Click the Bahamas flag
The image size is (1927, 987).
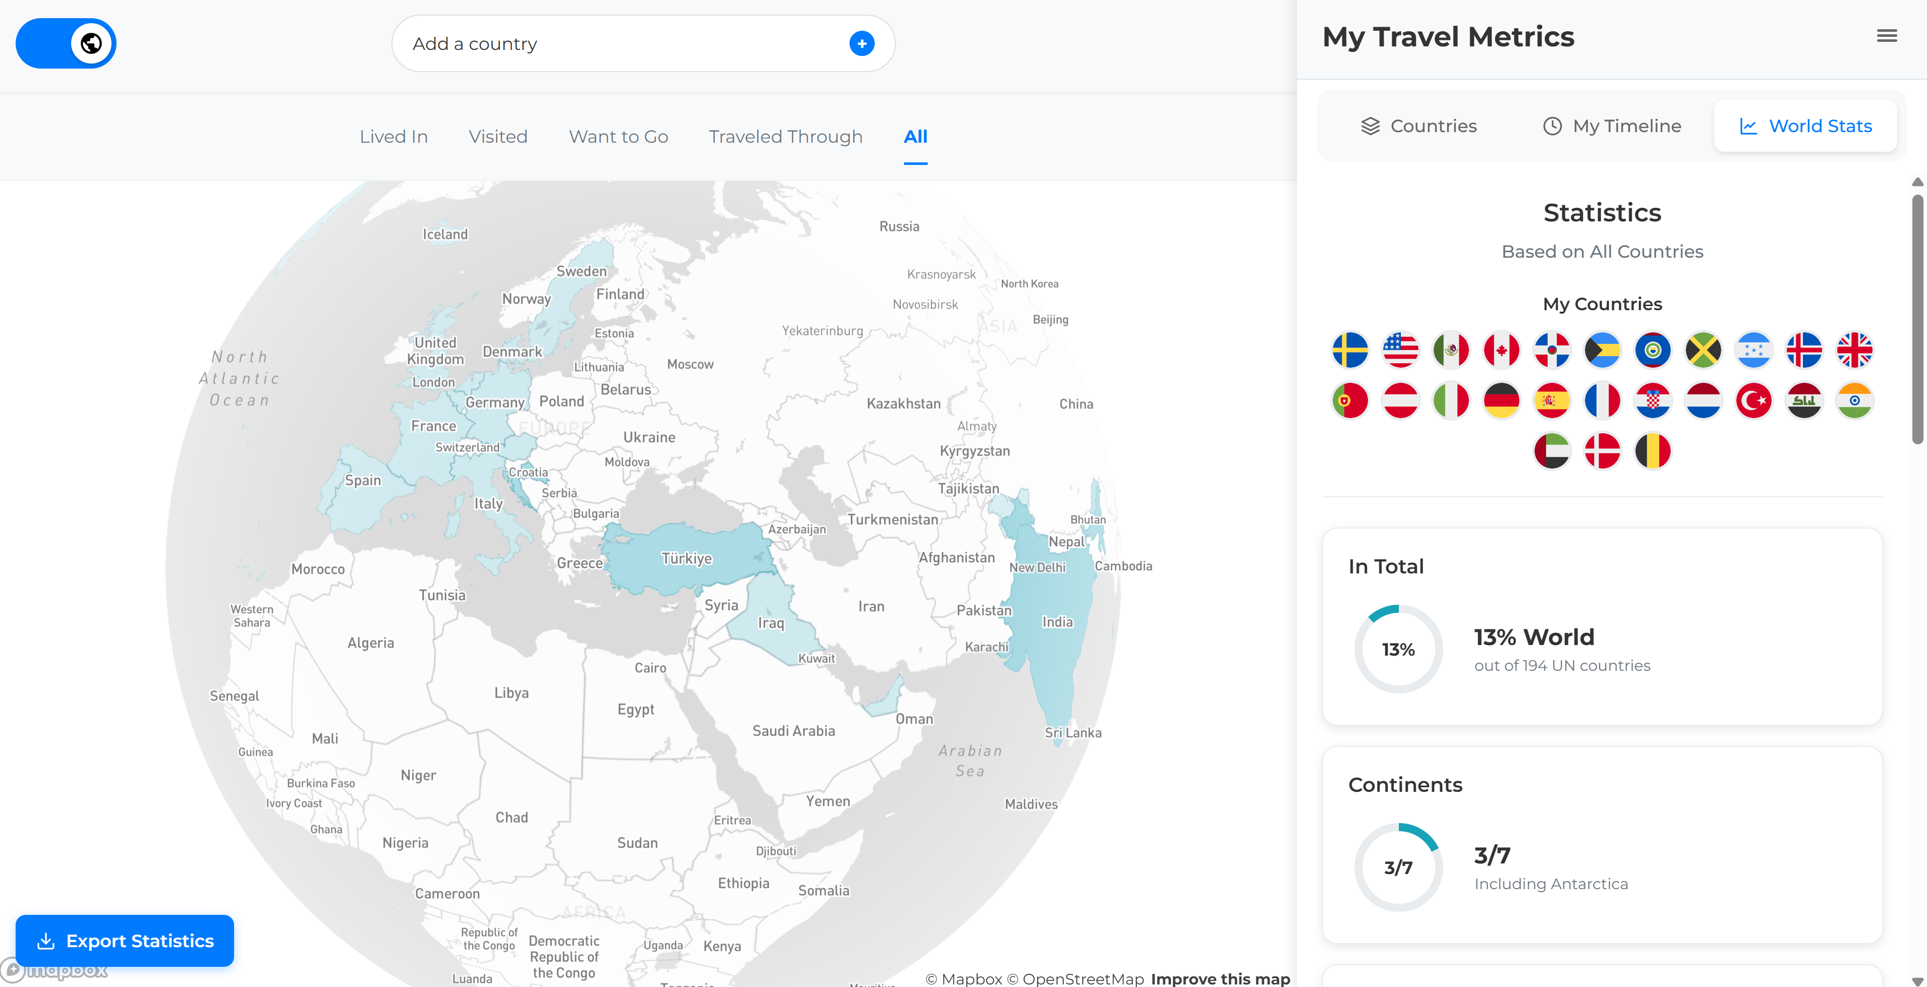click(1602, 350)
